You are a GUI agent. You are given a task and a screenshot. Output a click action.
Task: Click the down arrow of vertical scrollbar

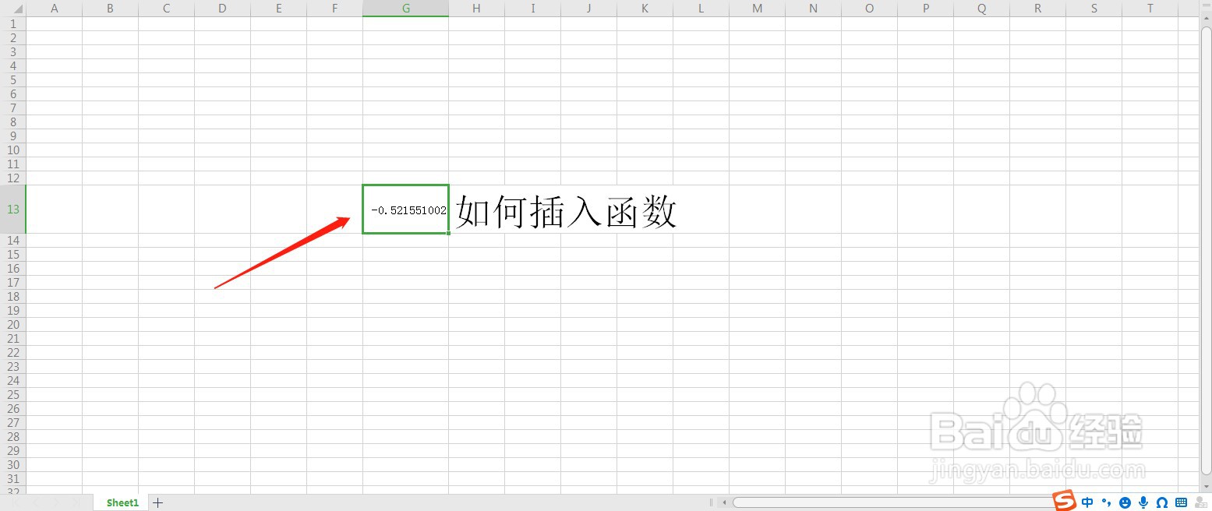tap(1206, 487)
